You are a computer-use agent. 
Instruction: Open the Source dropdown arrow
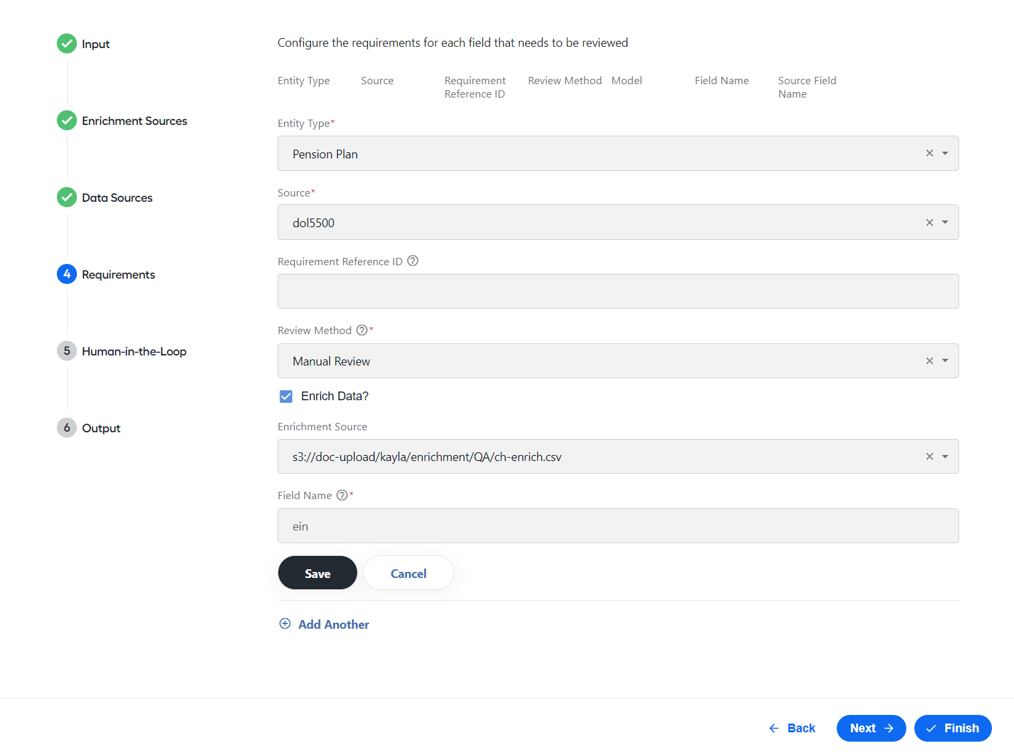pos(945,222)
